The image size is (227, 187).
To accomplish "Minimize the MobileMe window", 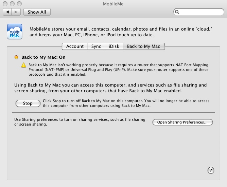I will [x=12, y=4].
